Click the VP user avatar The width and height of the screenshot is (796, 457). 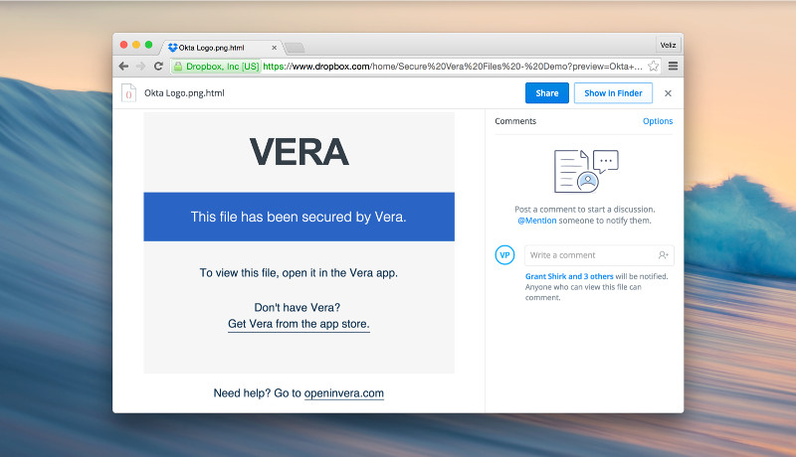[504, 255]
